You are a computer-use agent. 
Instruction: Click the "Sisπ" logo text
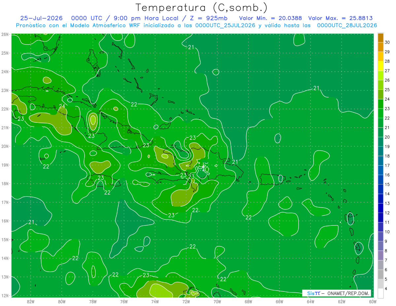click(313, 293)
